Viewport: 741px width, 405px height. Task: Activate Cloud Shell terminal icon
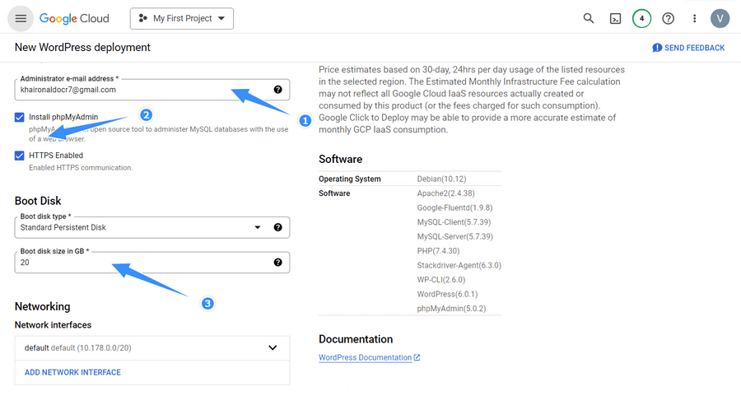point(615,18)
